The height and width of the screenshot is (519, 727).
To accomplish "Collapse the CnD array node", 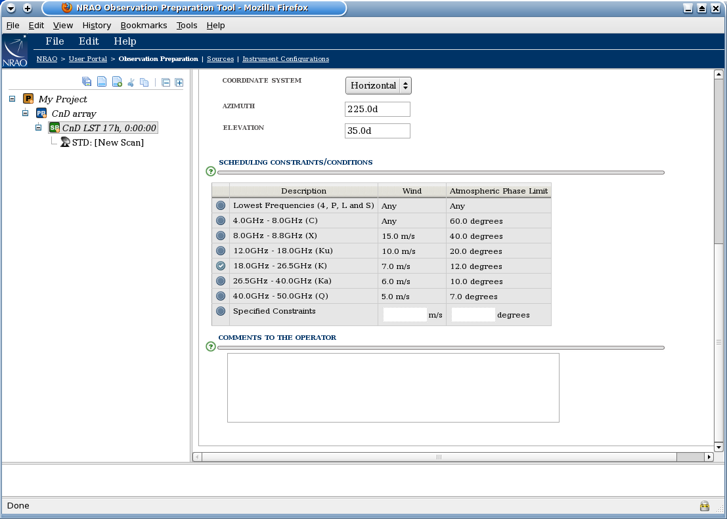I will click(x=24, y=113).
